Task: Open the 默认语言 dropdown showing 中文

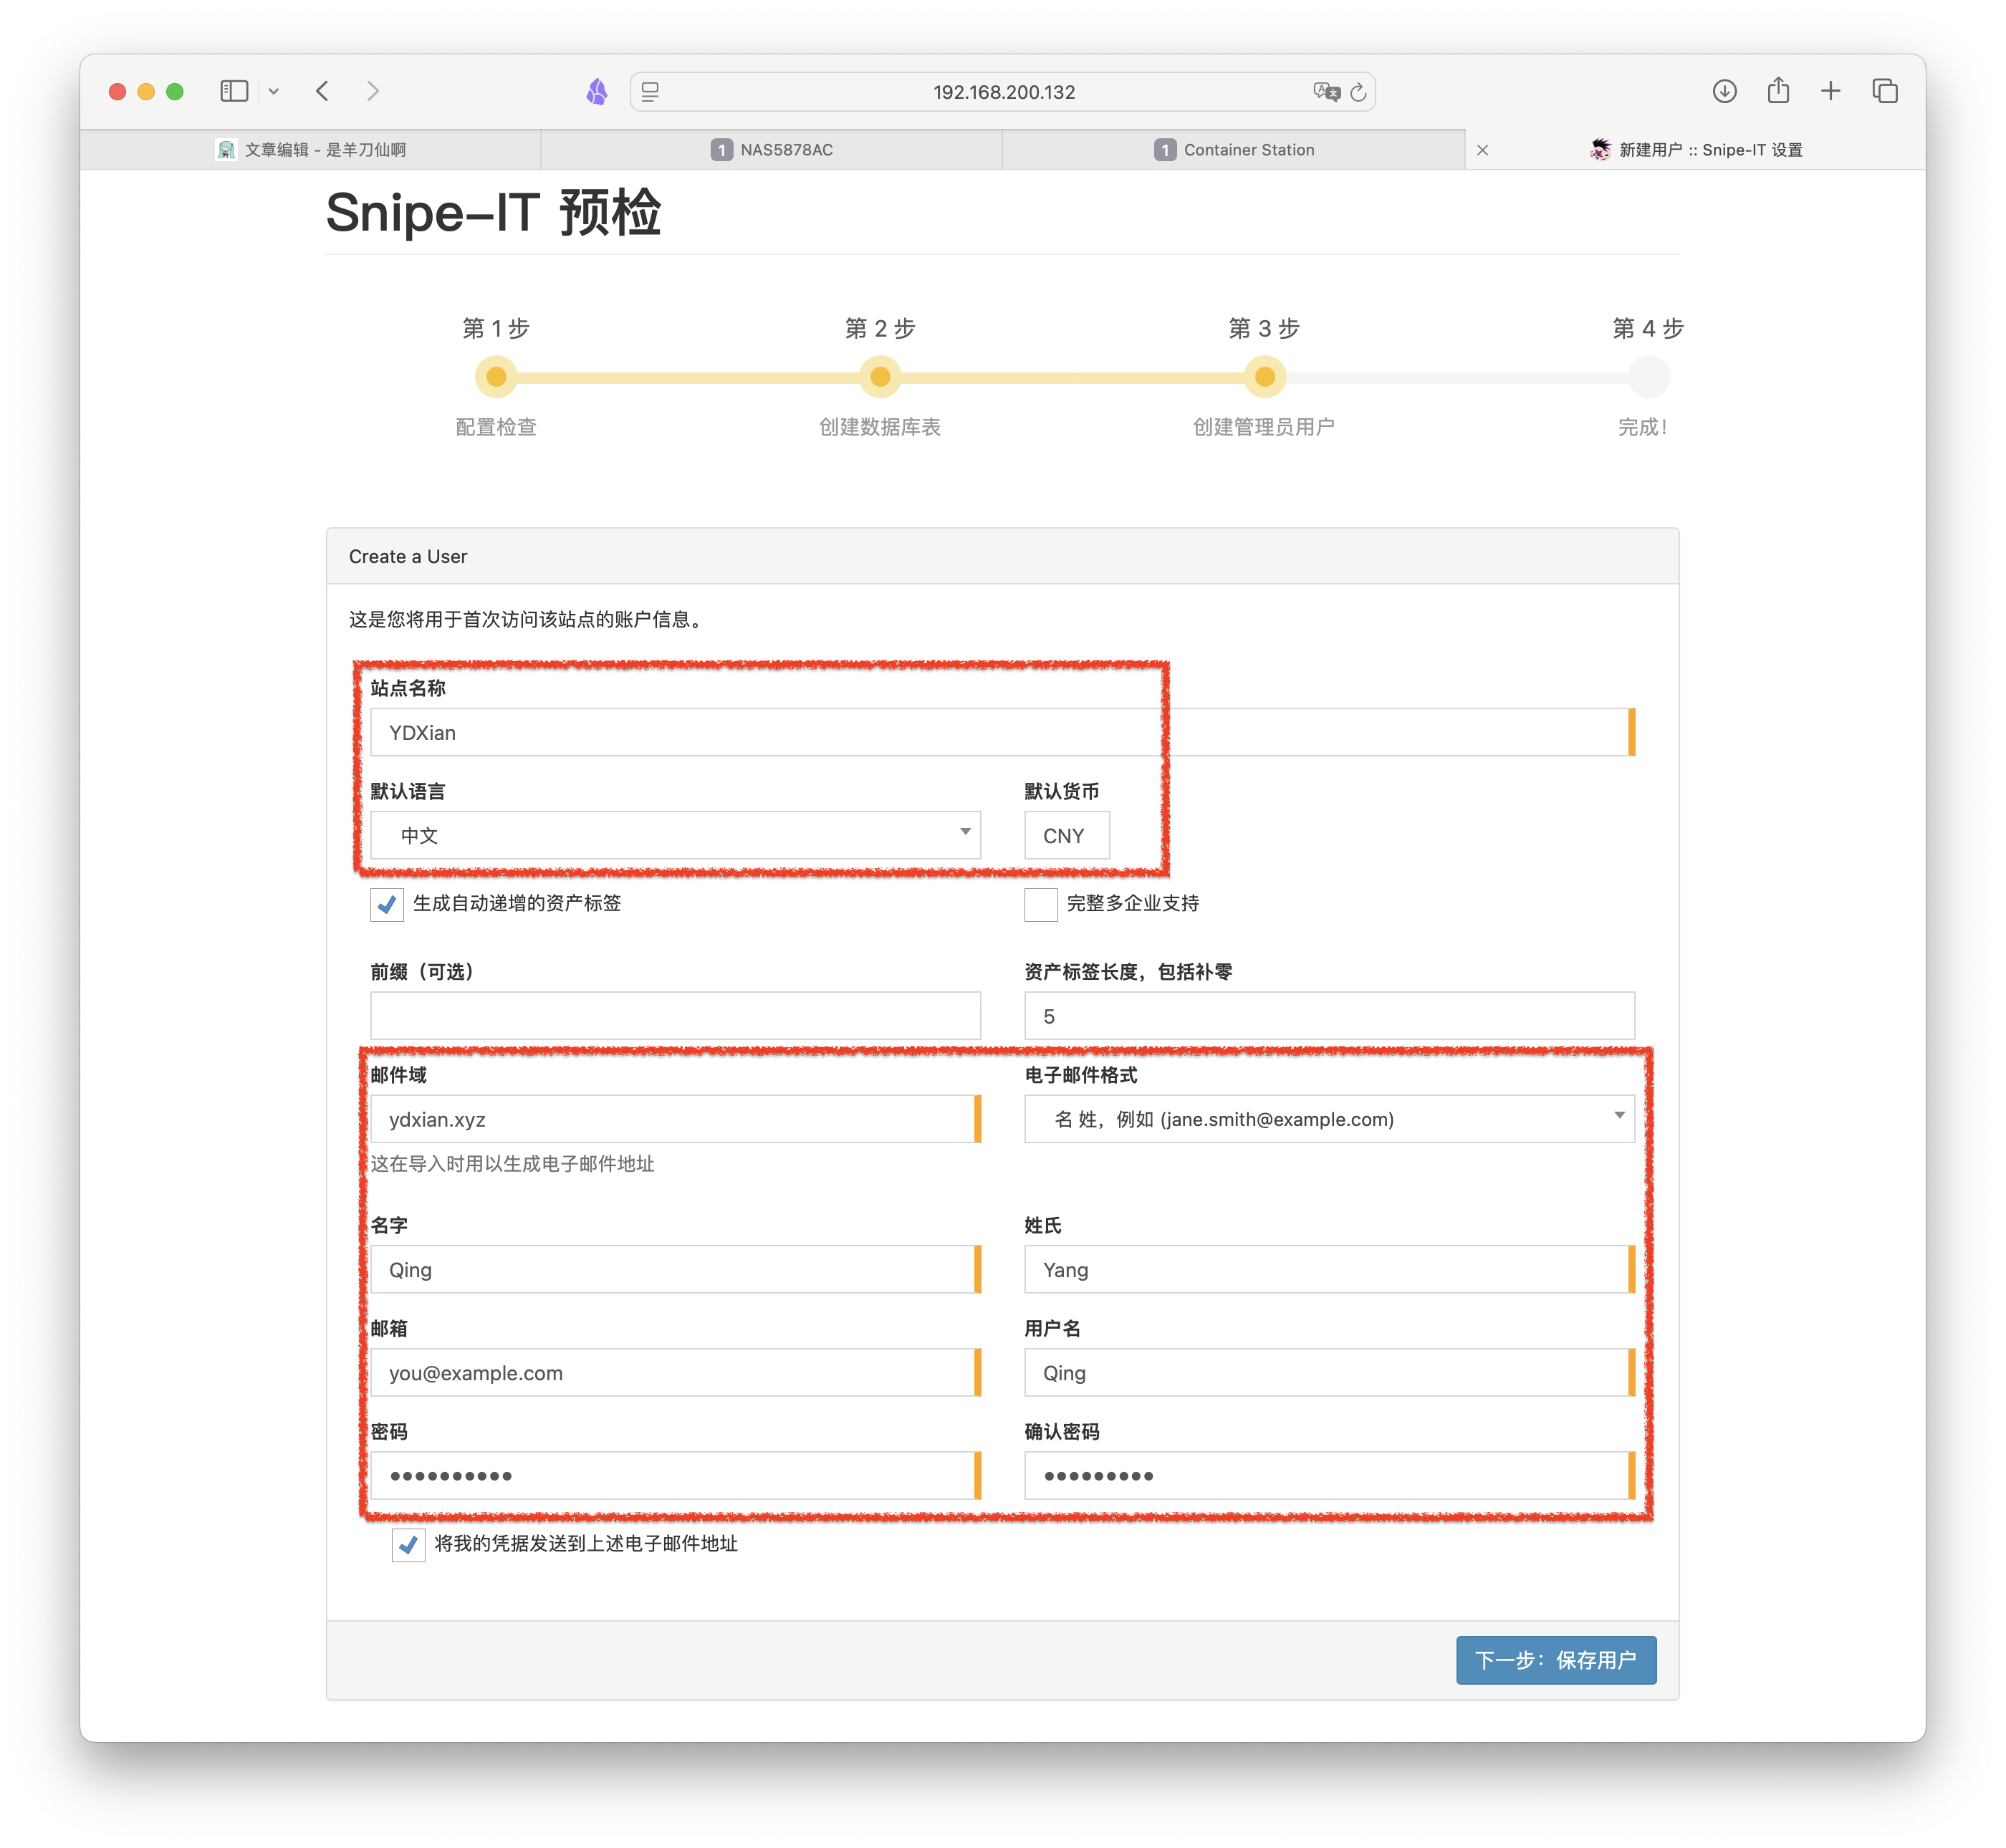Action: (675, 835)
